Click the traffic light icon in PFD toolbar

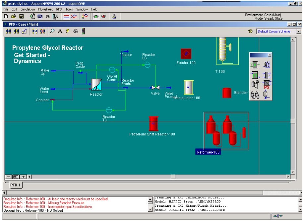(x=83, y=31)
